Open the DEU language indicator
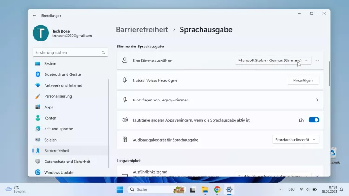 click(x=291, y=189)
